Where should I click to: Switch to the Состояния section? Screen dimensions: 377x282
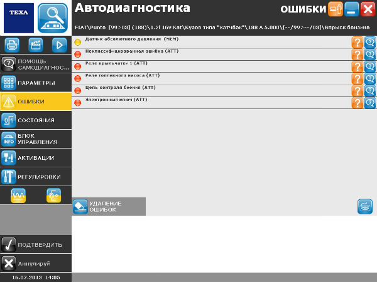coord(36,120)
